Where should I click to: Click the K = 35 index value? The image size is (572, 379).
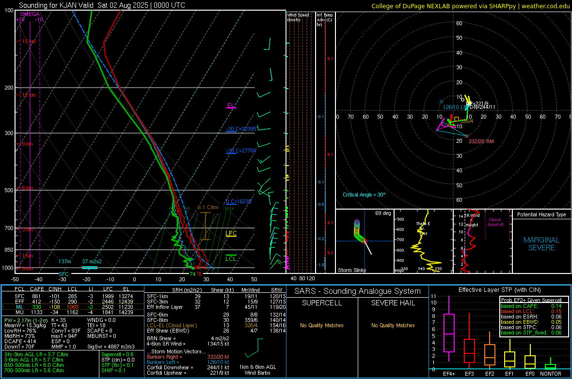point(59,320)
